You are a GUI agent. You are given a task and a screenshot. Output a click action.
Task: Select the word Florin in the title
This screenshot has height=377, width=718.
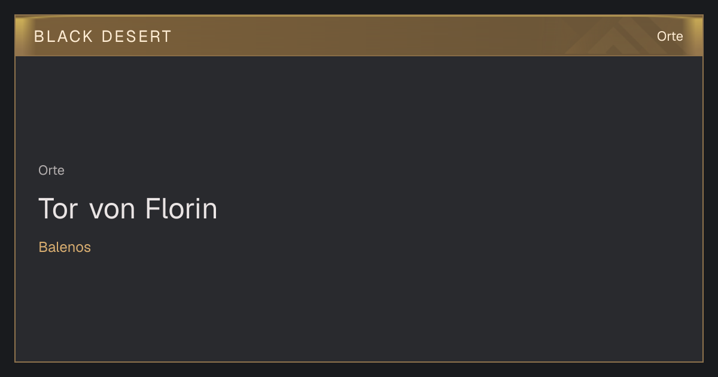[181, 209]
